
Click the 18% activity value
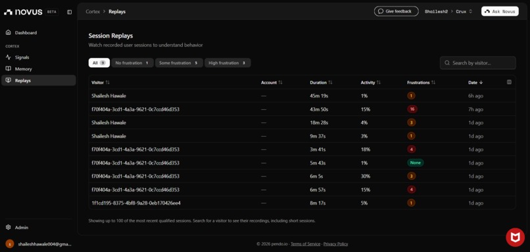pyautogui.click(x=366, y=149)
